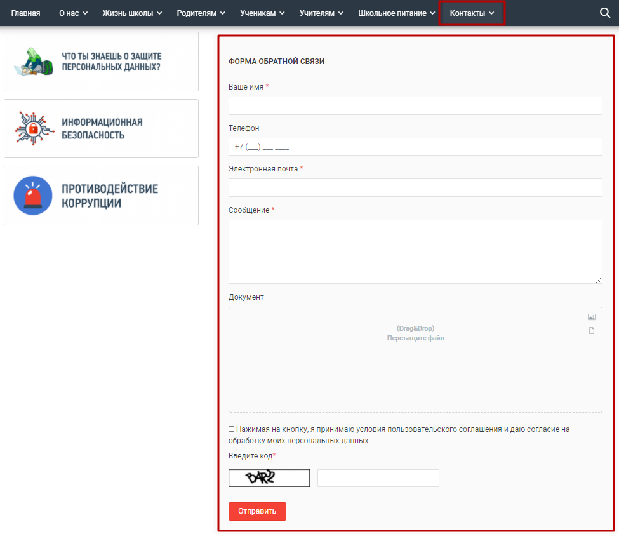The image size is (619, 534).
Task: Click the CAPTCHA code entry field
Action: [x=378, y=478]
